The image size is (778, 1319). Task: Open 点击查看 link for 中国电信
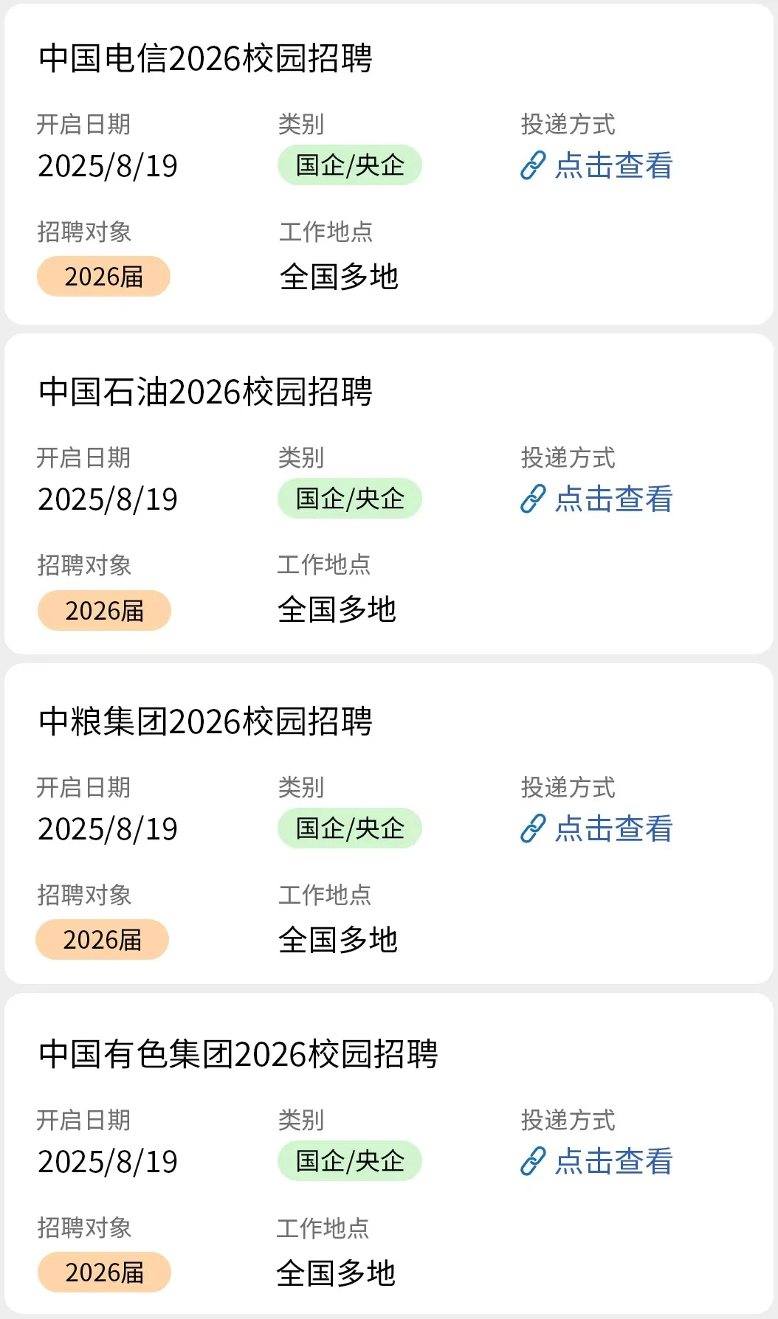(x=613, y=166)
